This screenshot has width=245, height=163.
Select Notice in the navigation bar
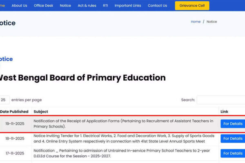[65, 6]
